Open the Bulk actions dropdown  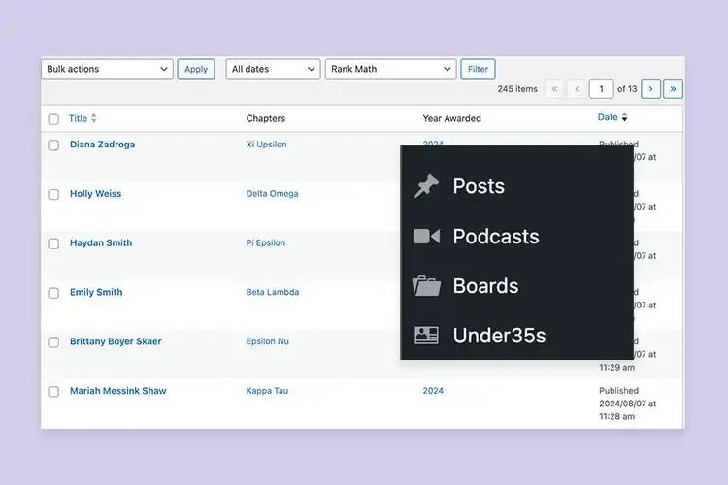click(107, 69)
